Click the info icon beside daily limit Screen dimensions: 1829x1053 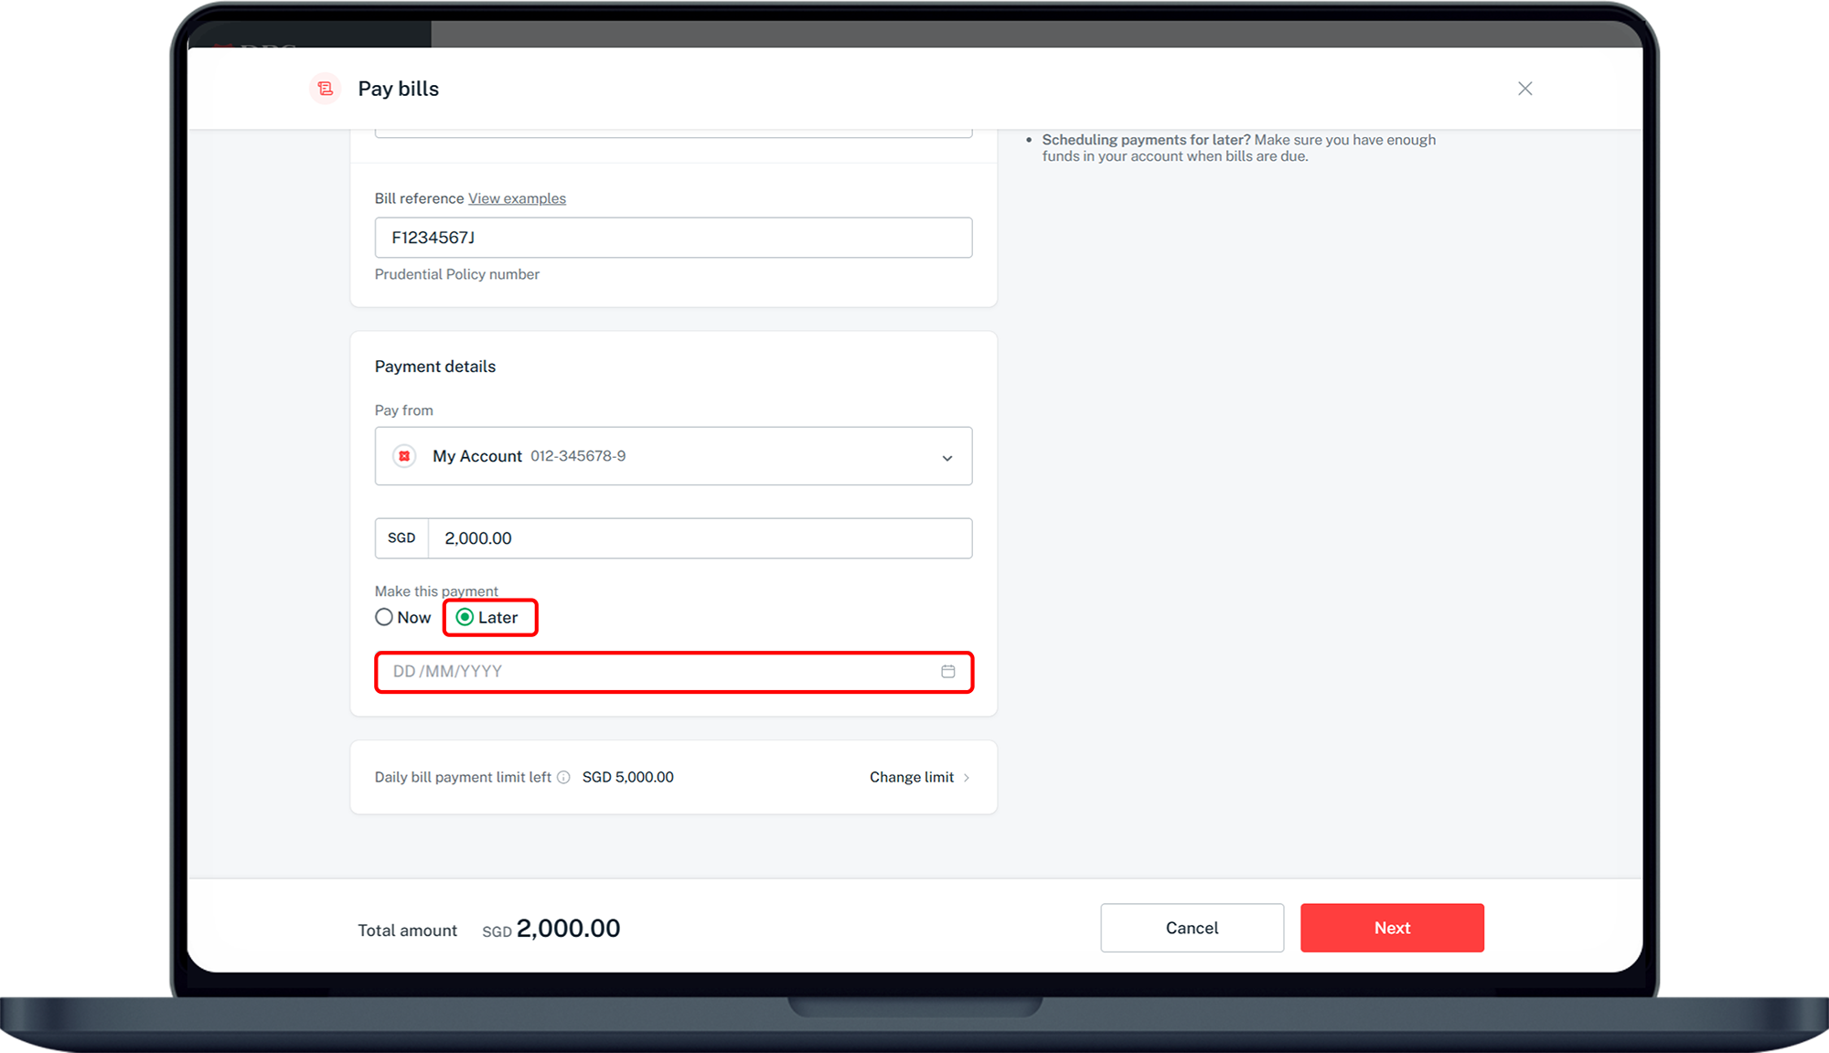563,778
